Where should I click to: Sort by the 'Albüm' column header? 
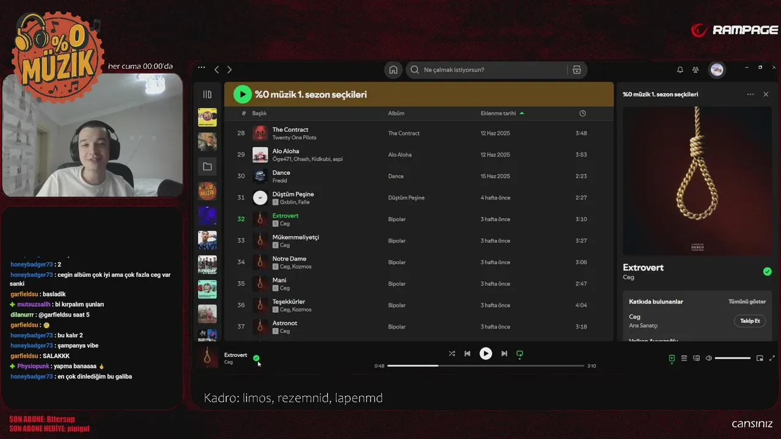396,113
